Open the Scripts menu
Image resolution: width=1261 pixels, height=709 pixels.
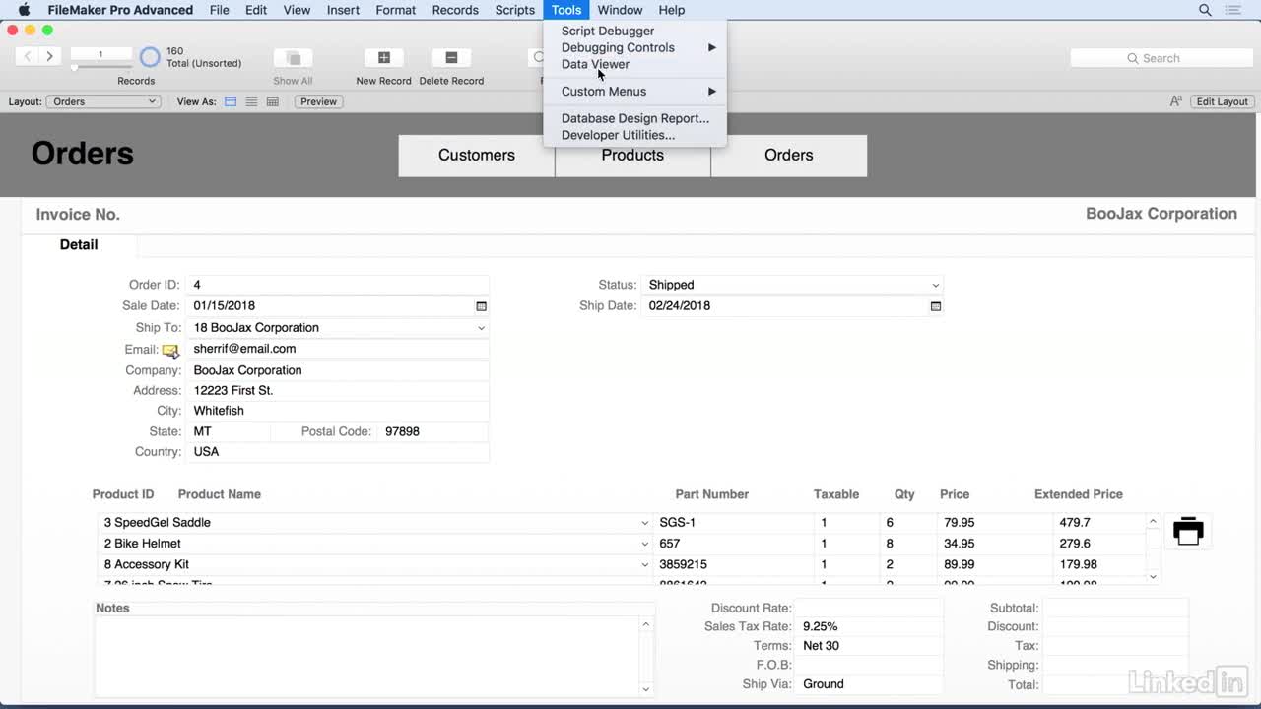point(514,10)
